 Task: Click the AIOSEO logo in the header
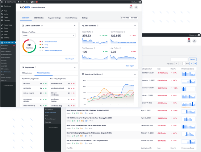[25, 8]
